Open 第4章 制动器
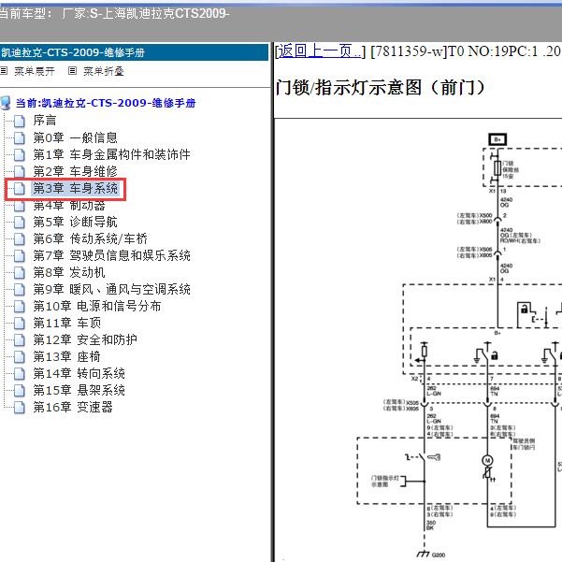562x562 pixels. point(69,206)
